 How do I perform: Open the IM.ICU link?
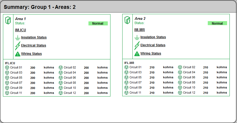(20, 30)
